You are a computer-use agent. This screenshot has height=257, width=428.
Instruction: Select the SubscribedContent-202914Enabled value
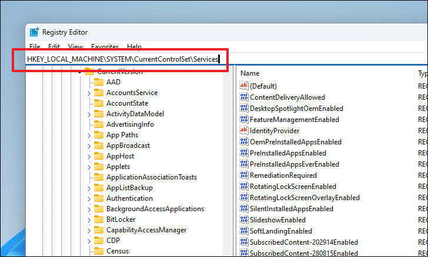304,242
